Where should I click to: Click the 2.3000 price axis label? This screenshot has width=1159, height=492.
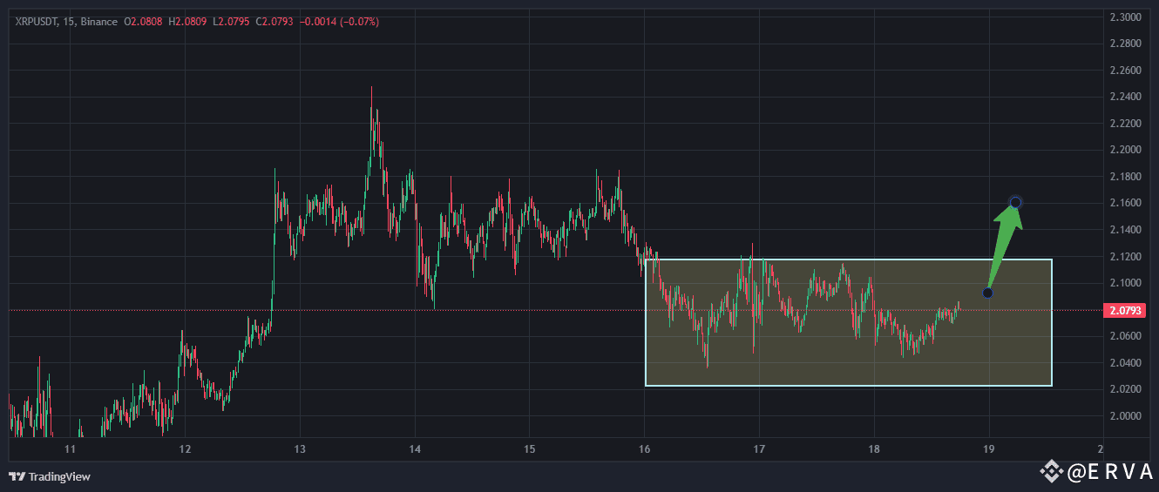click(x=1124, y=17)
